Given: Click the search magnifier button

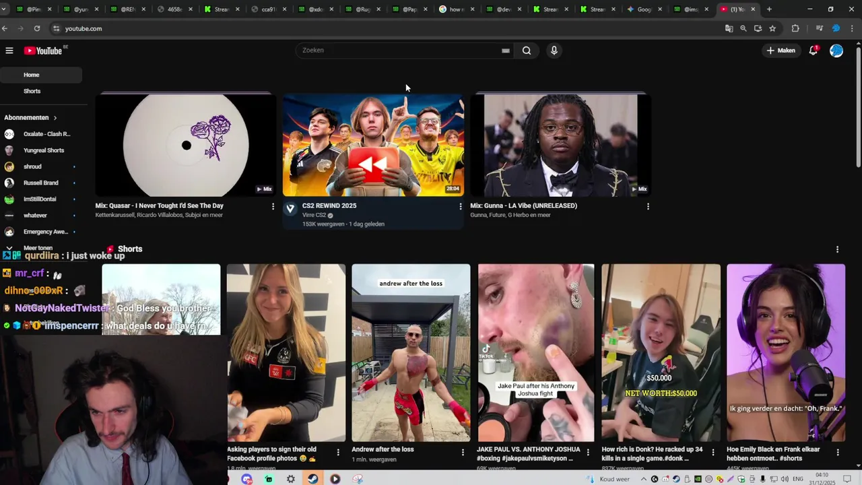Looking at the screenshot, I should click(x=527, y=51).
